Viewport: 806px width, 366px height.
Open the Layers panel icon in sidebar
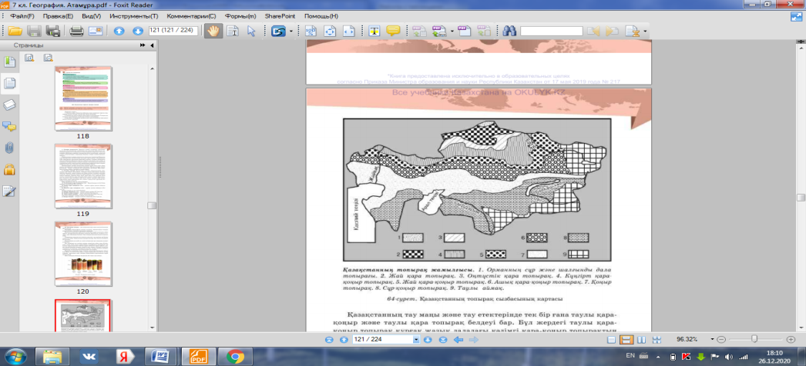10,105
